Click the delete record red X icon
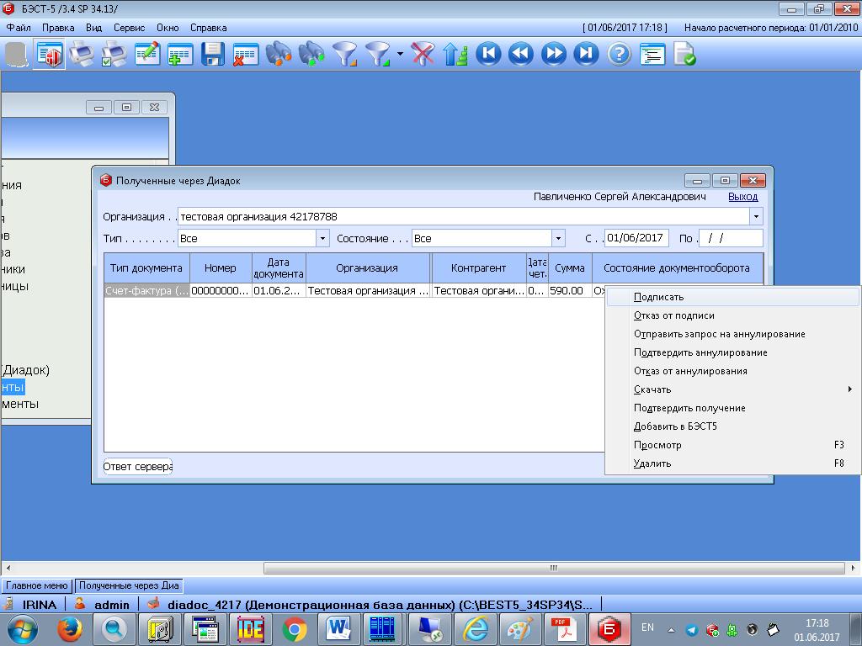Viewport: 862px width, 646px height. tap(245, 55)
